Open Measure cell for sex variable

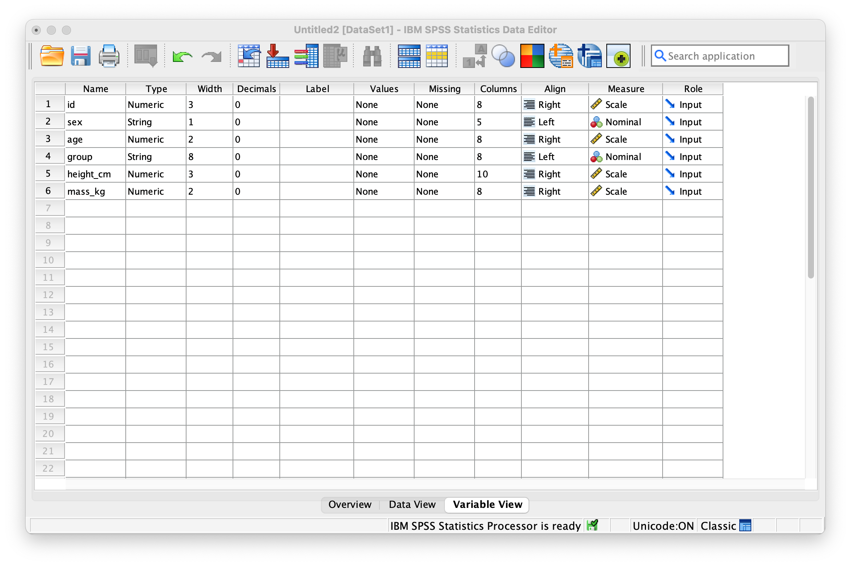coord(625,122)
